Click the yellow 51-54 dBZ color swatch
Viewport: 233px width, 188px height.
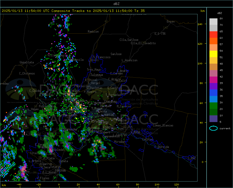(213, 54)
